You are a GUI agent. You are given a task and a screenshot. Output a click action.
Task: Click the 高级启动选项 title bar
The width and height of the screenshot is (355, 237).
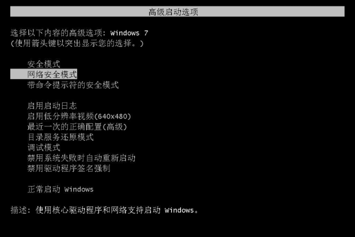pyautogui.click(x=177, y=12)
